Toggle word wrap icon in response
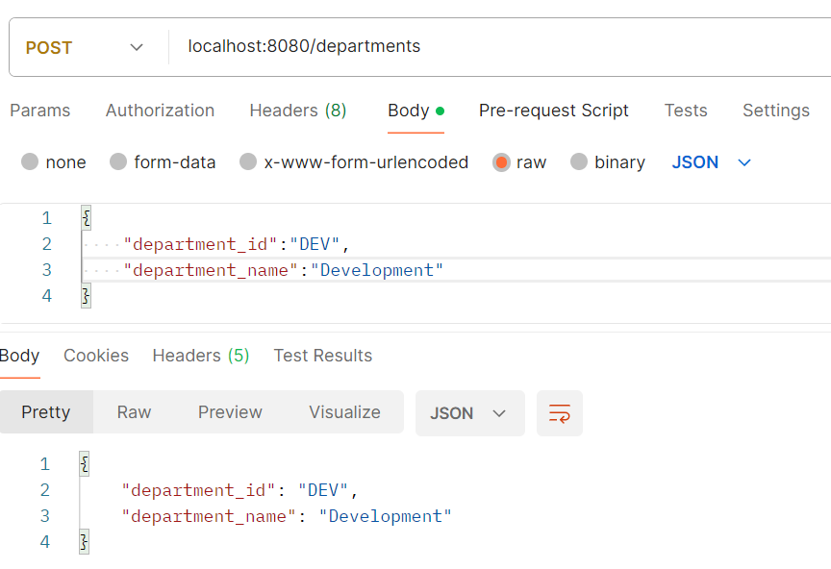The width and height of the screenshot is (831, 569). pos(559,413)
